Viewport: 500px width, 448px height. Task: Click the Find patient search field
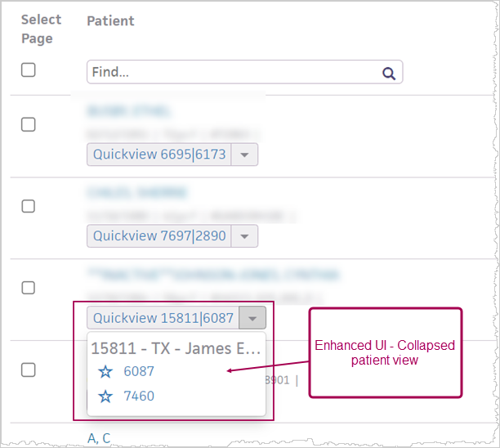coord(233,73)
